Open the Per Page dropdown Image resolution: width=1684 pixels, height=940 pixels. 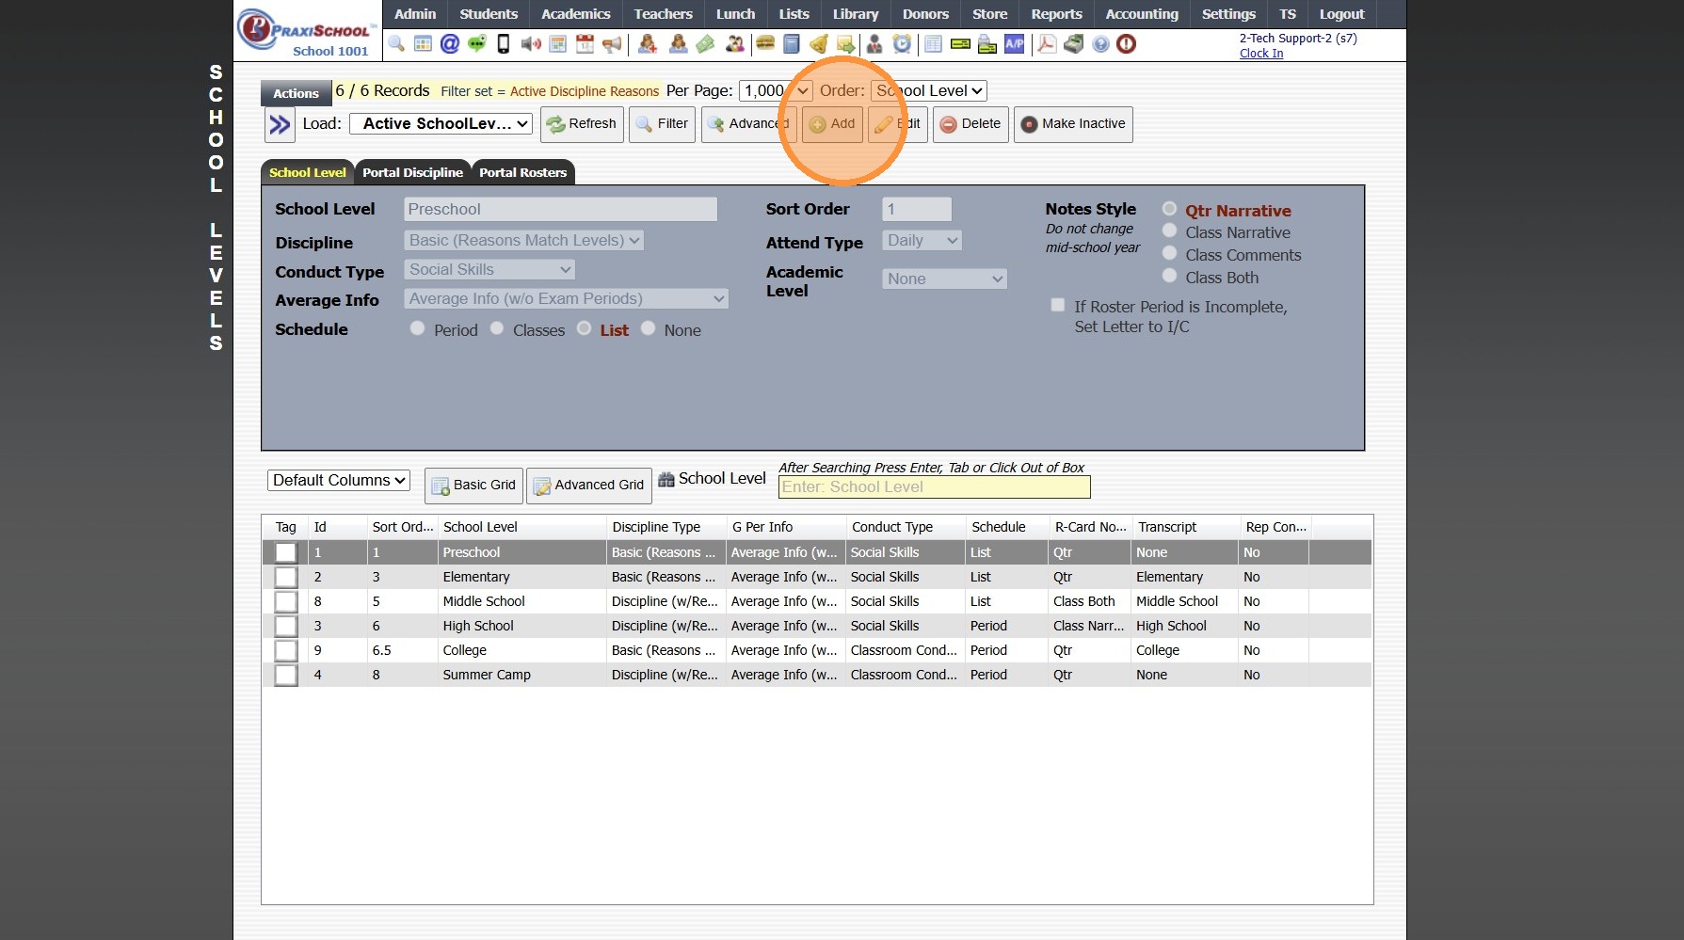pyautogui.click(x=775, y=91)
